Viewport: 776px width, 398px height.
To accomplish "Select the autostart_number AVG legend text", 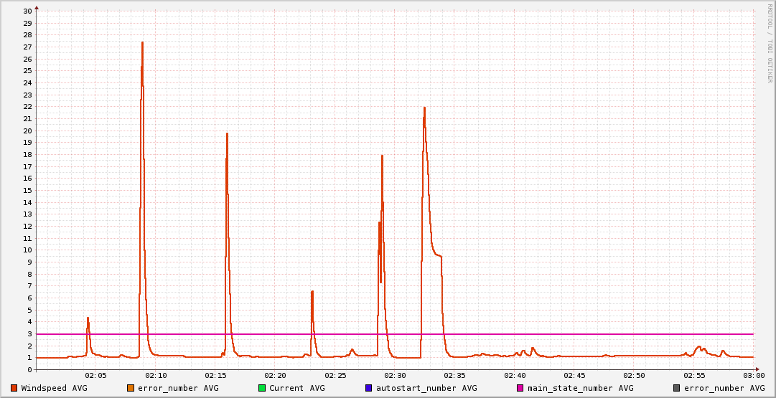I will (426, 388).
